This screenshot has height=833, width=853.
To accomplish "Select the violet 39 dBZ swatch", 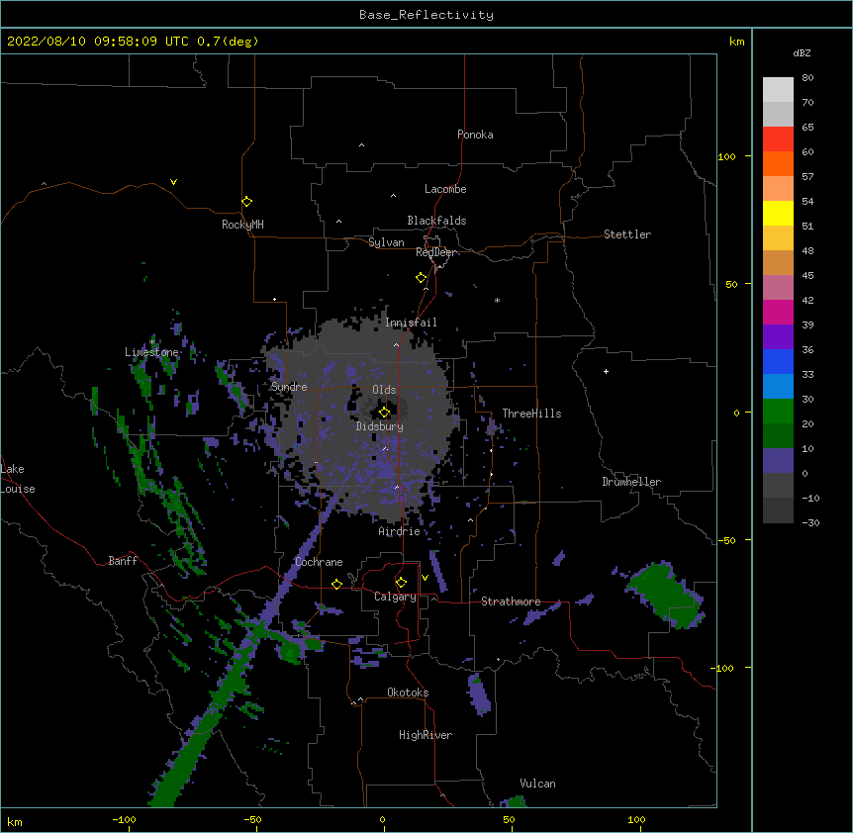I will click(x=778, y=337).
